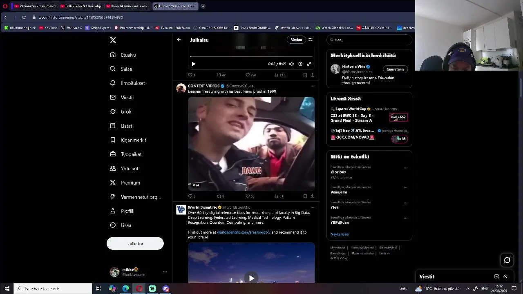Open Windows Start menu
This screenshot has height=294, width=523.
[7, 289]
